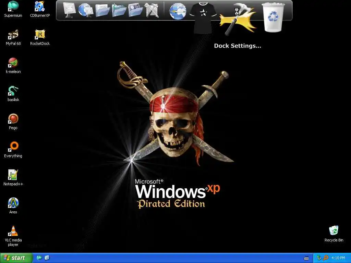
Task: Open the My Computer monitor icon in RocketDock
Action: pyautogui.click(x=69, y=10)
